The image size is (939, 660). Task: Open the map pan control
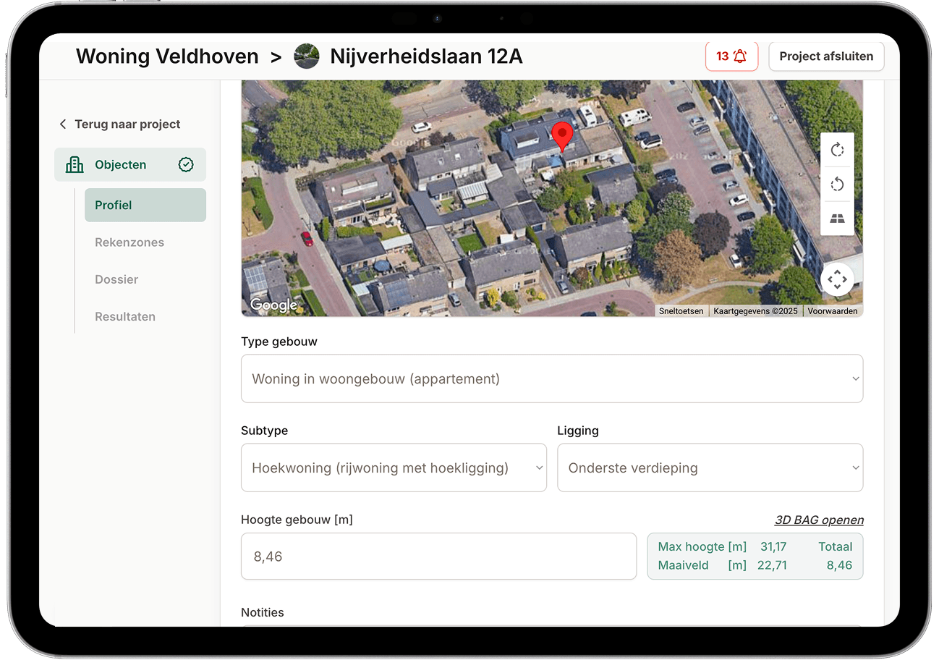click(x=837, y=279)
